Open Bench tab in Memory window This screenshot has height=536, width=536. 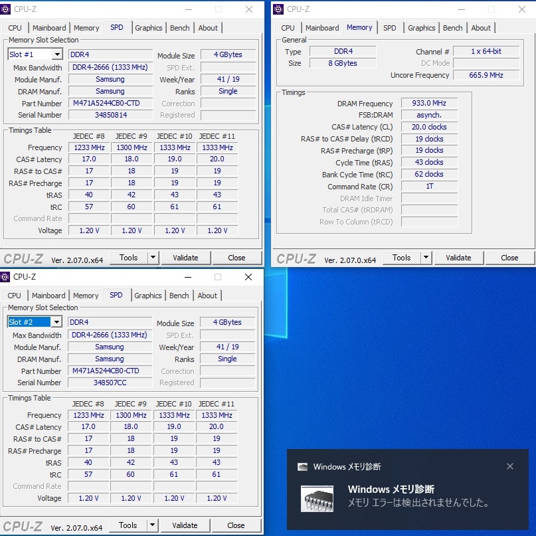pos(452,28)
